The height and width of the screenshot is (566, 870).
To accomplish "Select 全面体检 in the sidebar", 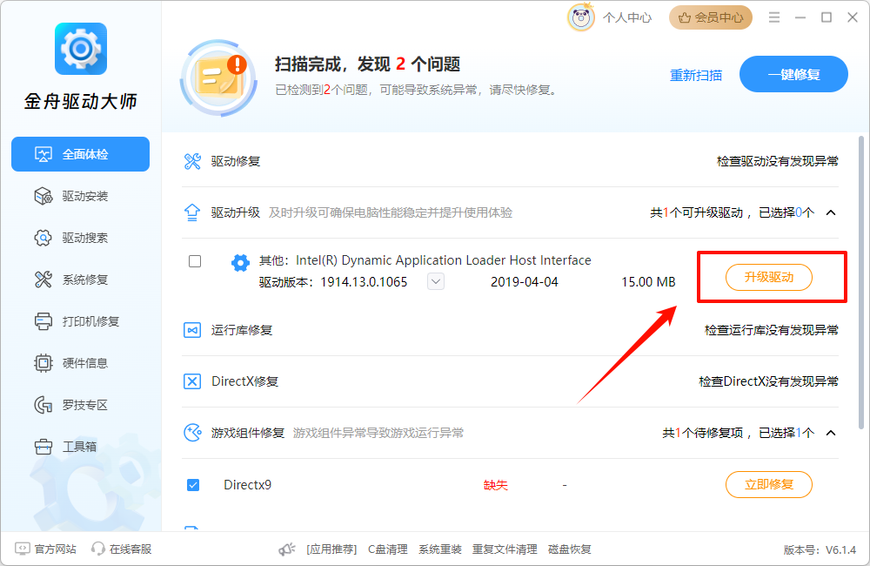I will [80, 154].
